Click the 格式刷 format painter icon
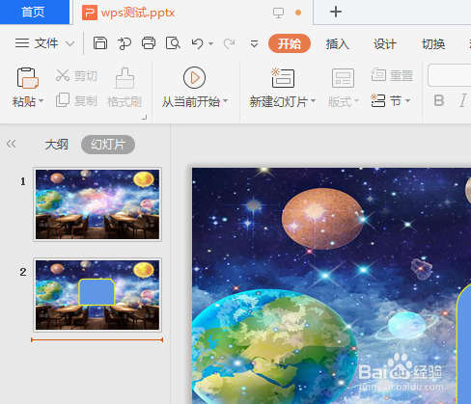Viewport: 471px width, 404px height. coord(125,78)
